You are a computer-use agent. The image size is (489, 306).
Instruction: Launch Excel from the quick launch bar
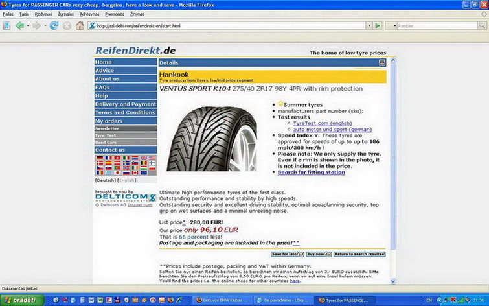[100, 300]
